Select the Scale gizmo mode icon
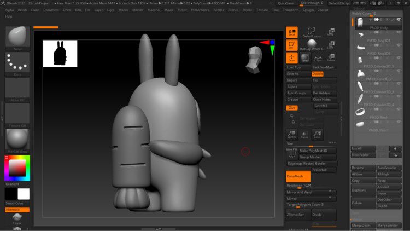Viewport: 410px width, 231px height. pyautogui.click(x=331, y=45)
